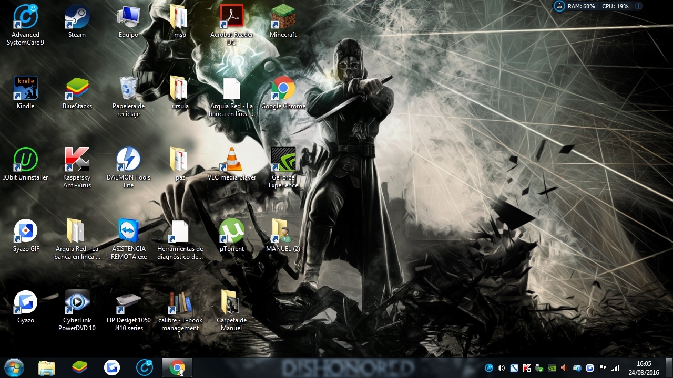Select the MANUEL (2) folder shortcut
673x378 pixels.
(x=283, y=236)
